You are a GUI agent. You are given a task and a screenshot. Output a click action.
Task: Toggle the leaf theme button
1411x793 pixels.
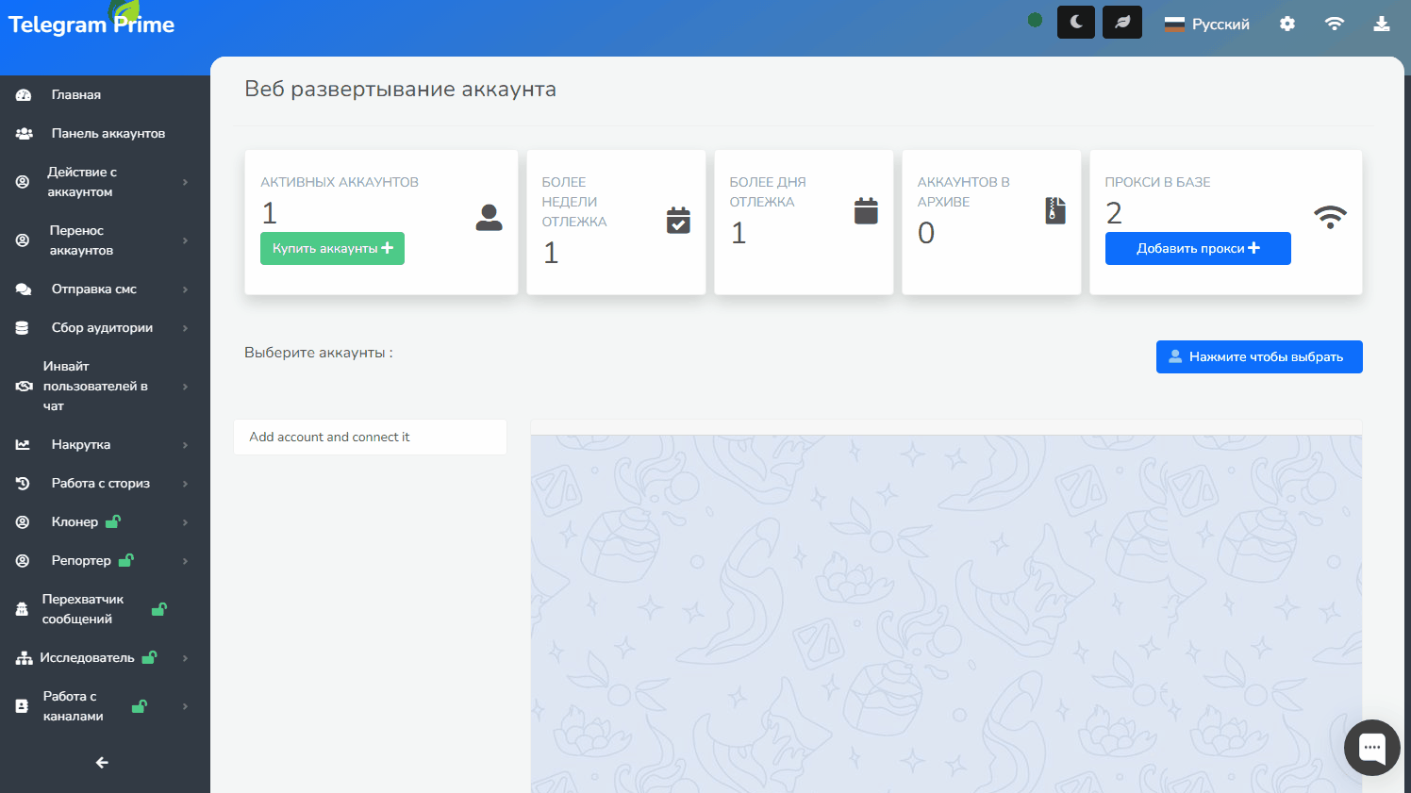(x=1122, y=22)
